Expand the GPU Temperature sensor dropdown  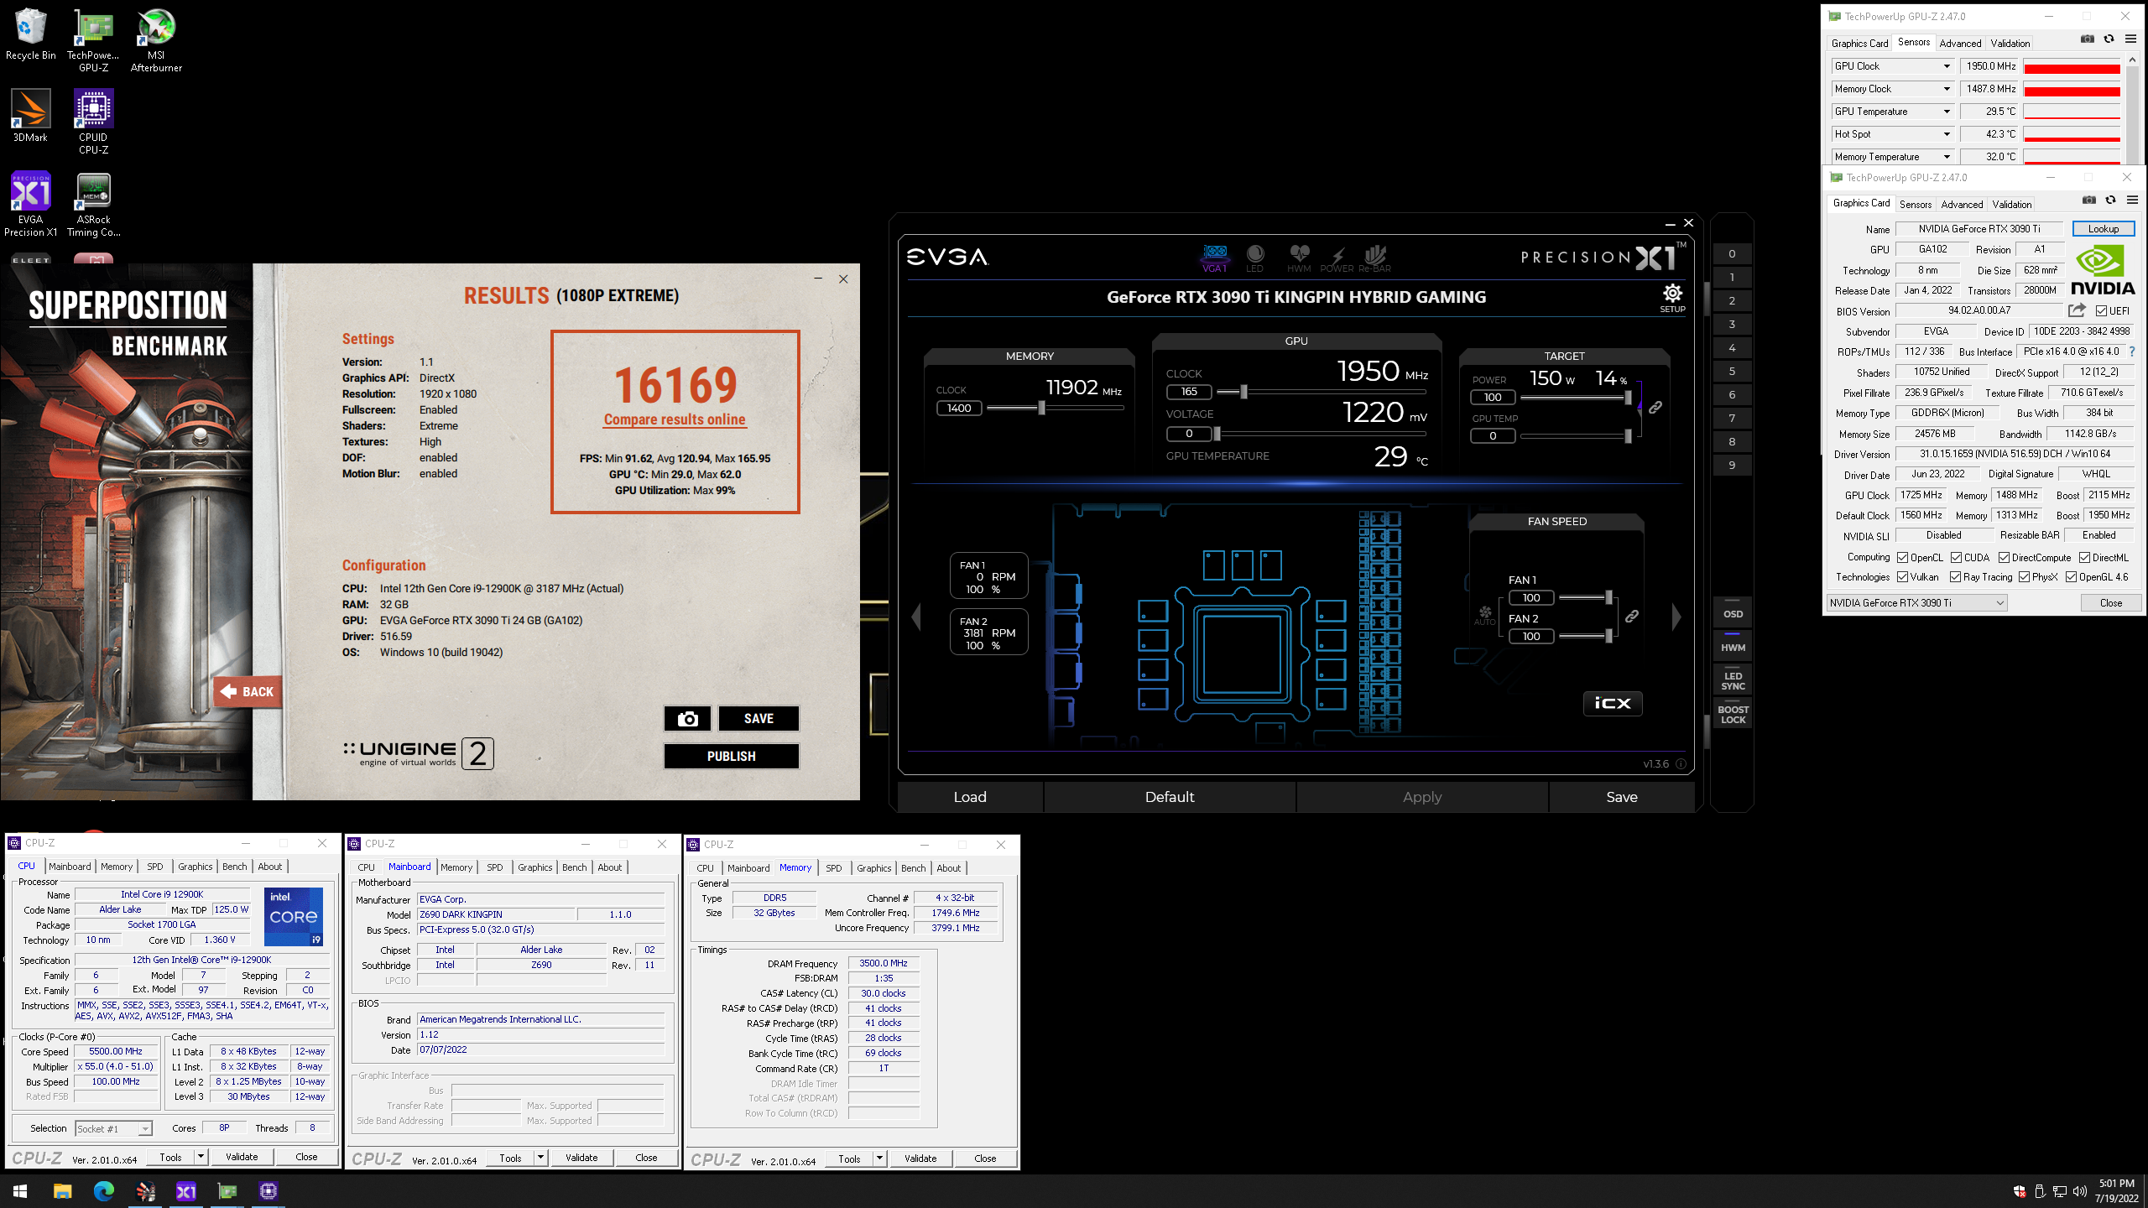pos(1947,112)
